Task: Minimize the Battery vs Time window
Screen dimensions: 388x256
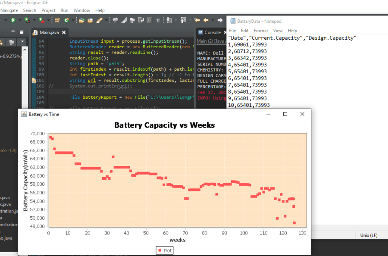Action: (268, 114)
